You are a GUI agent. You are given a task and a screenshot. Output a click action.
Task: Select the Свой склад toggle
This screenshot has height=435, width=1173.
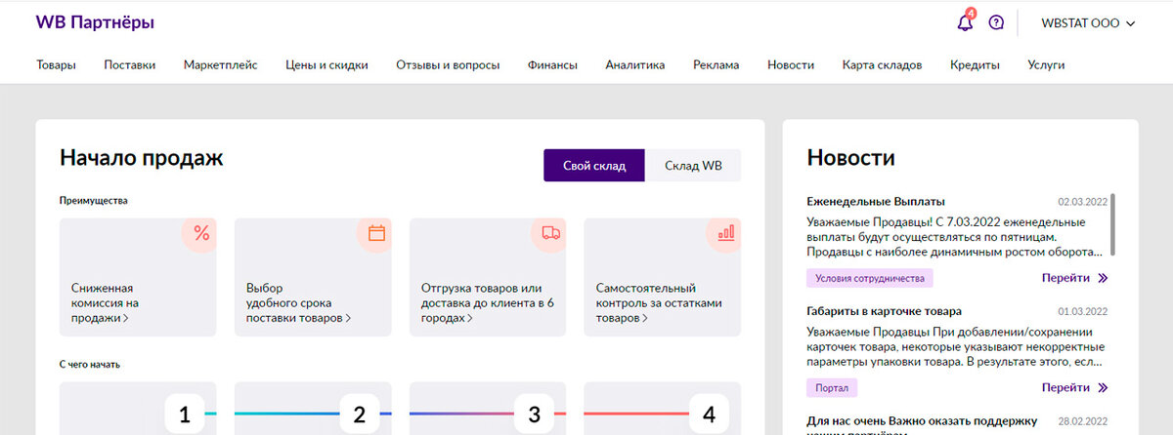pos(594,165)
